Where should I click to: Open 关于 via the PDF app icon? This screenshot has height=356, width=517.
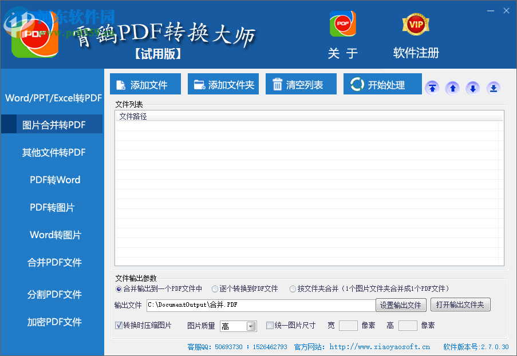pos(342,24)
